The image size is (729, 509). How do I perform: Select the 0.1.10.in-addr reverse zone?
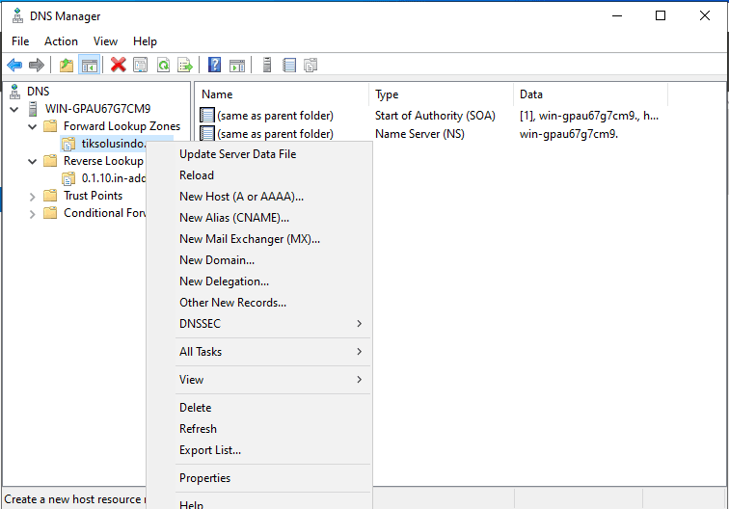(113, 178)
